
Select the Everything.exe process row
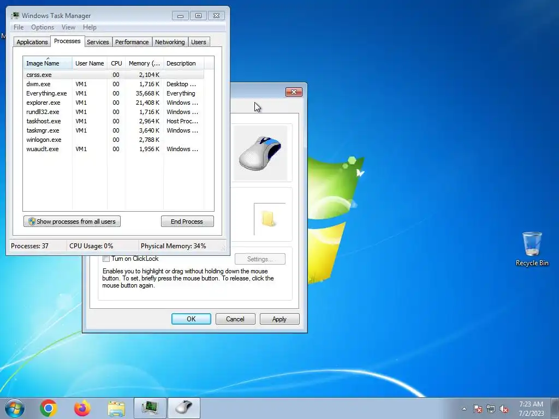(114, 93)
